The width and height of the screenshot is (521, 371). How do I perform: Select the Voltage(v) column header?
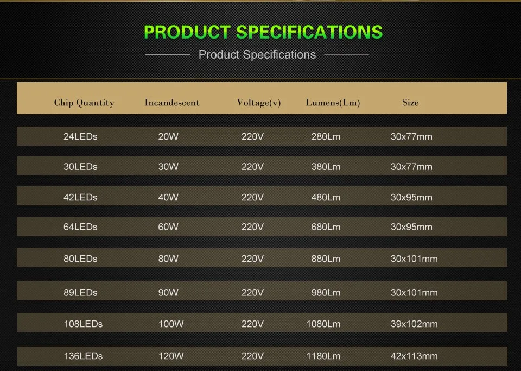click(258, 103)
